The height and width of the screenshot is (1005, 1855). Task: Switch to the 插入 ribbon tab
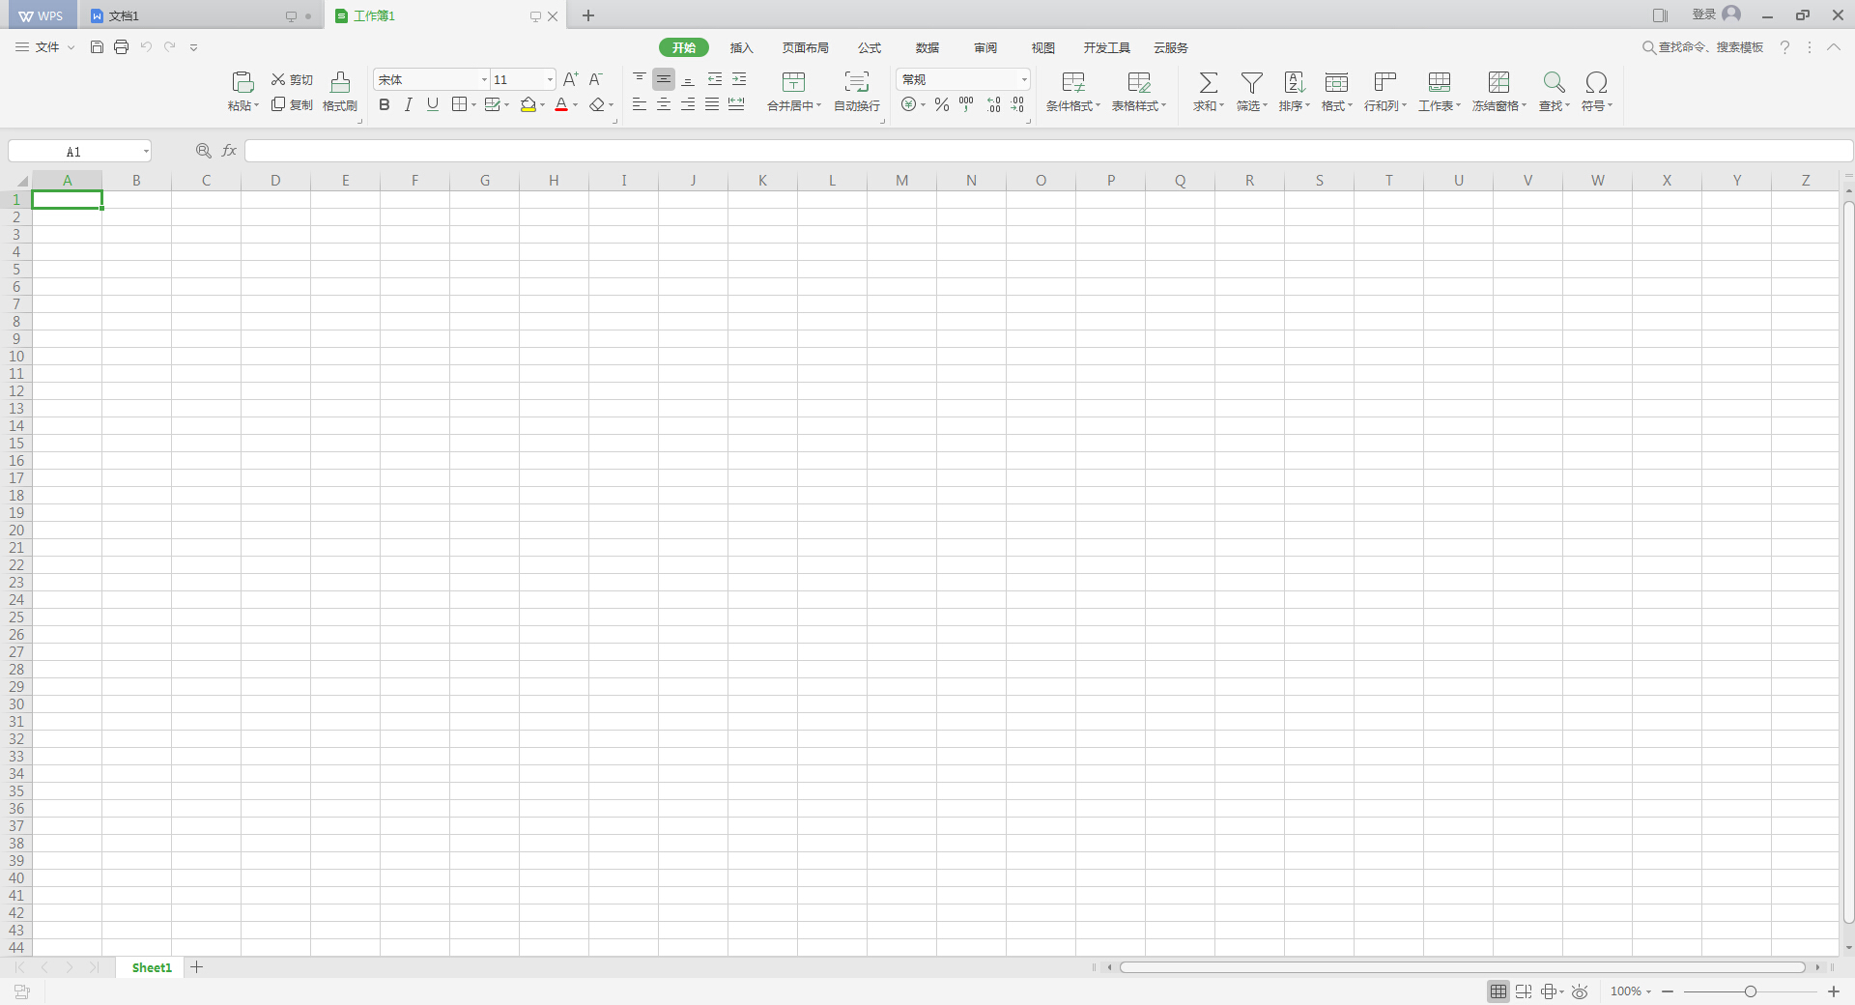[x=740, y=47]
